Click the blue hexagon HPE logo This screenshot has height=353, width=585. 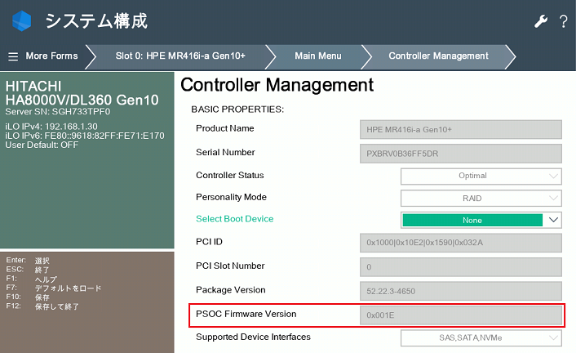click(x=22, y=20)
